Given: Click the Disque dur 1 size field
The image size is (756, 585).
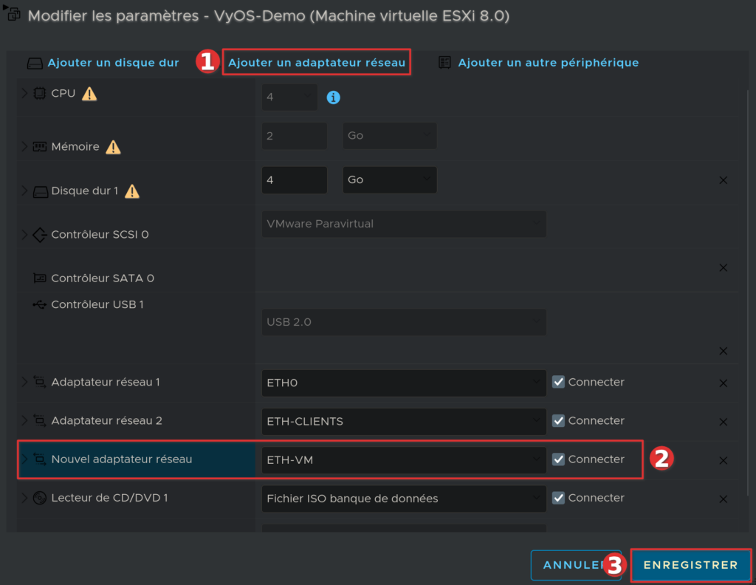Looking at the screenshot, I should [x=294, y=180].
